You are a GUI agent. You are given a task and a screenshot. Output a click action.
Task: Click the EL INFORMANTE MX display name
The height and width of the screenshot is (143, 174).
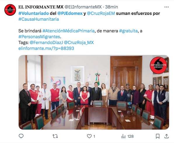point(41,7)
